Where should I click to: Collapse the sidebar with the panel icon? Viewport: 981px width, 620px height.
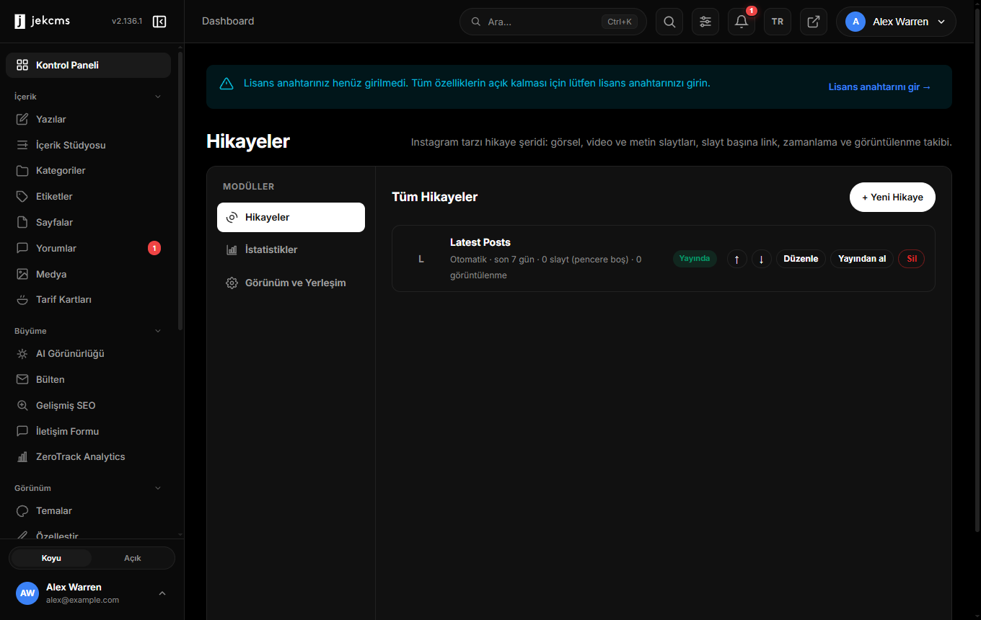159,22
